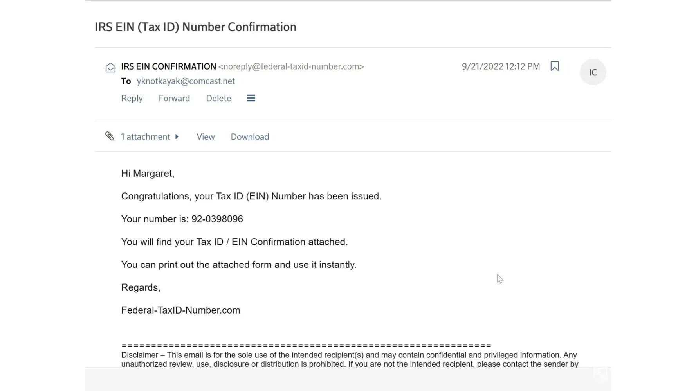Toggle the bookmark flag on this email
The height and width of the screenshot is (391, 696).
[554, 66]
